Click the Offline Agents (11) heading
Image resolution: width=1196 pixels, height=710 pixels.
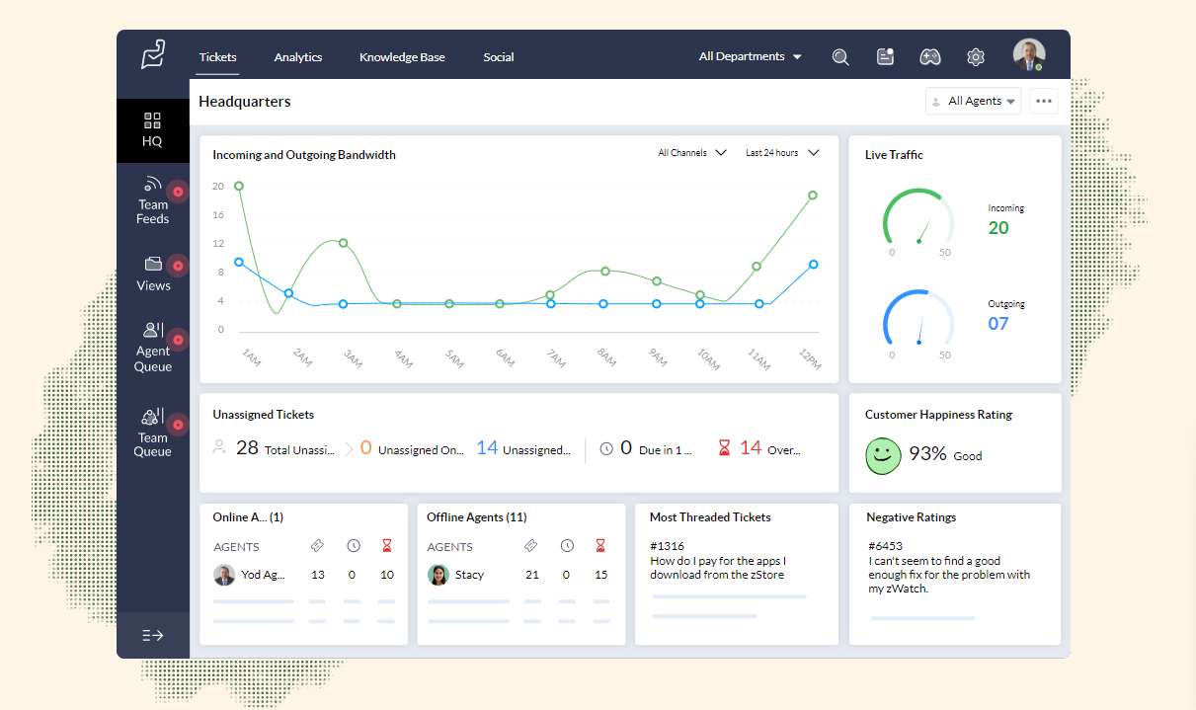click(477, 517)
